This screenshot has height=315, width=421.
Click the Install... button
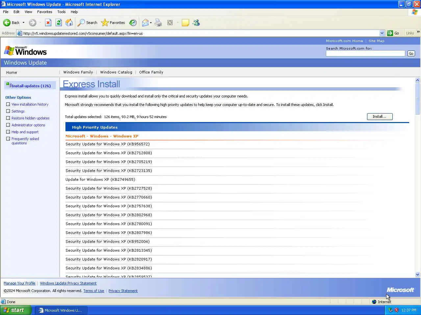[380, 116]
